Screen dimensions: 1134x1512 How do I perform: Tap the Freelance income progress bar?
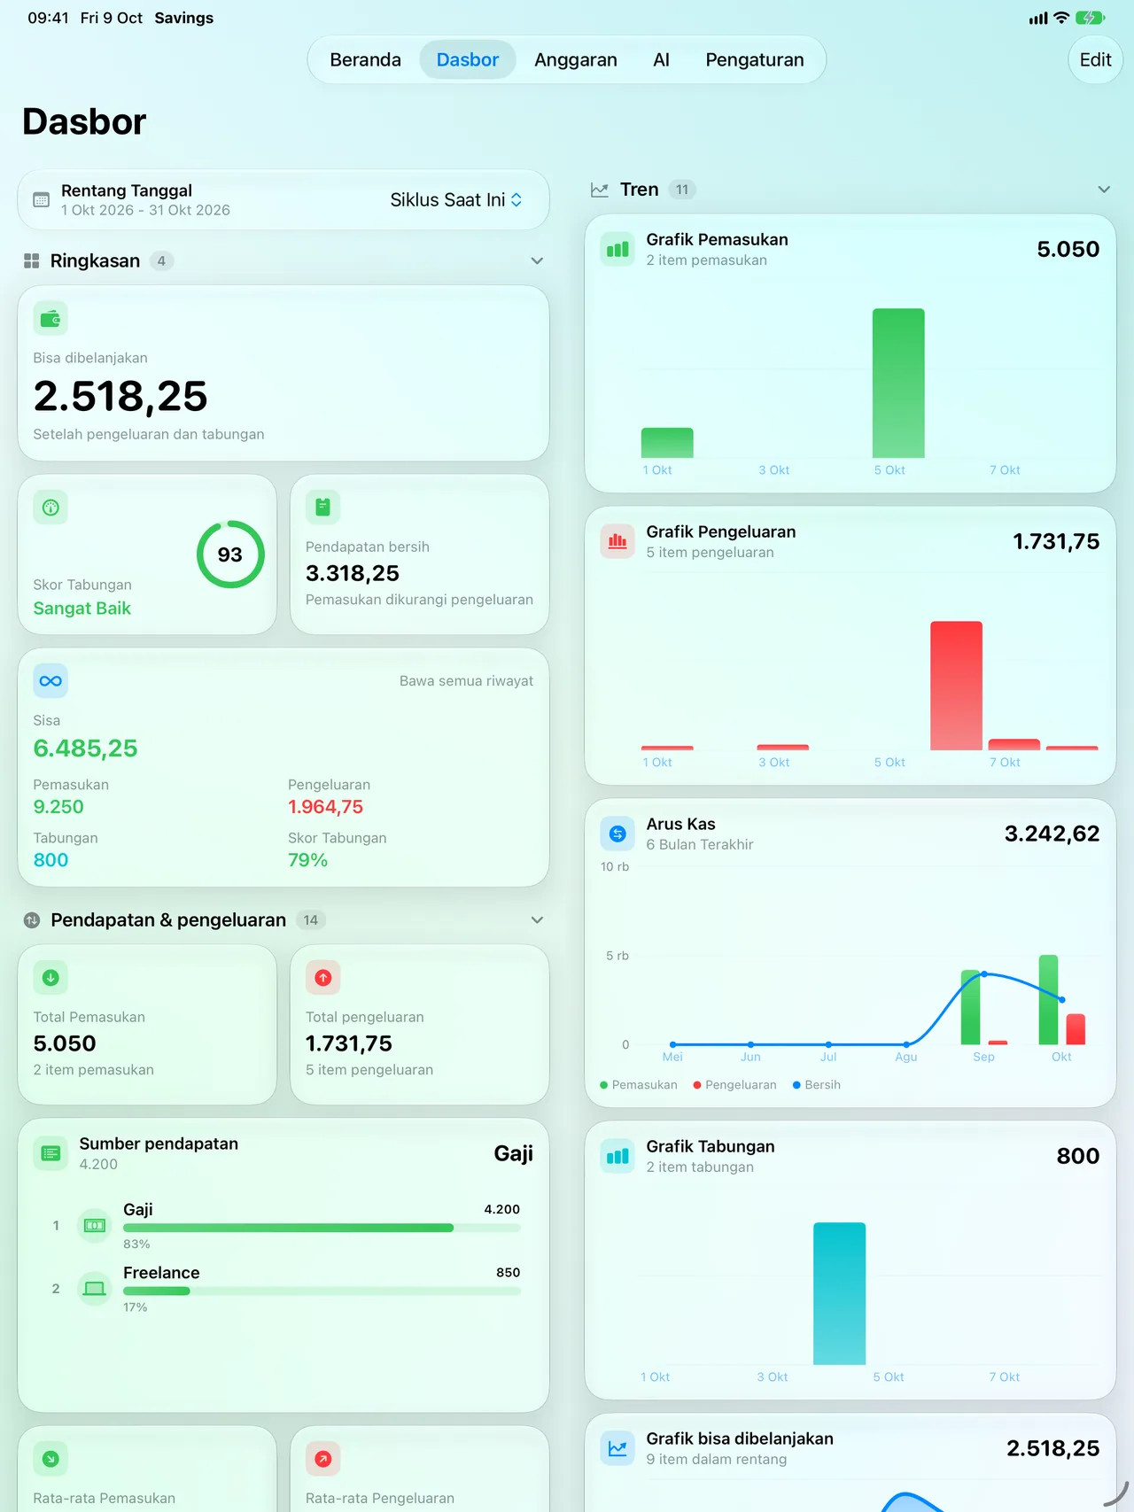coord(322,1291)
